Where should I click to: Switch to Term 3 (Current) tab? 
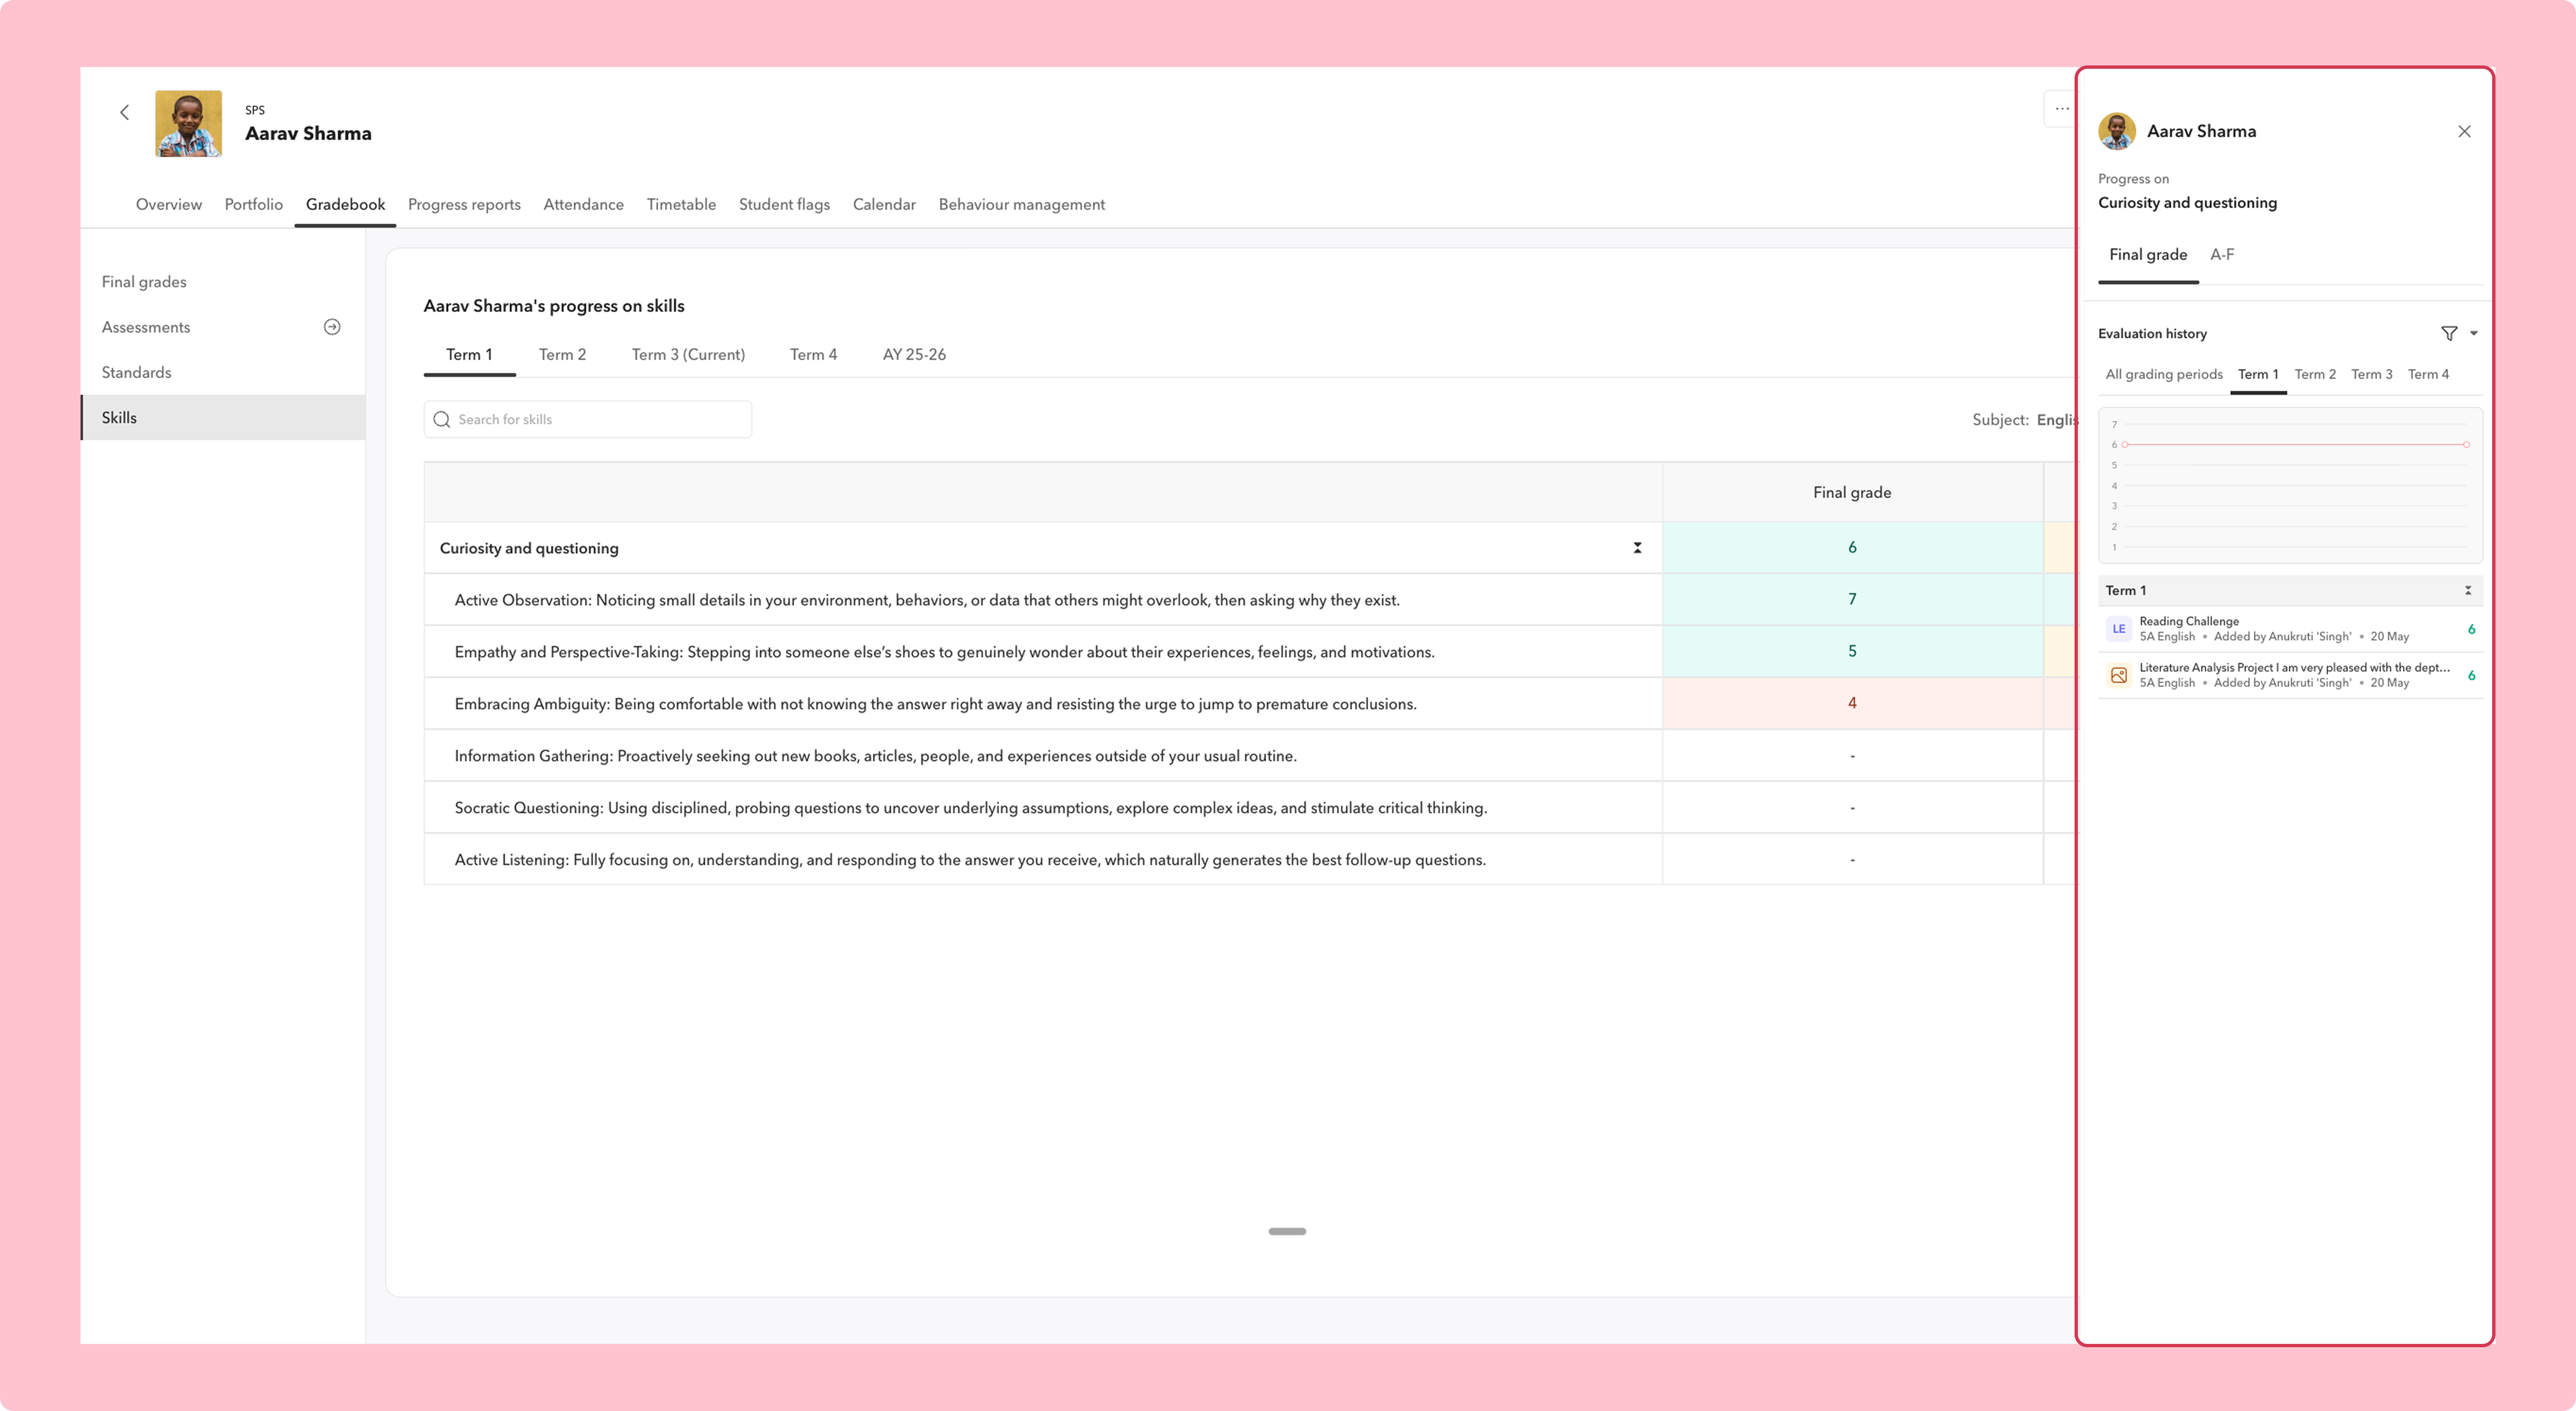tap(688, 354)
